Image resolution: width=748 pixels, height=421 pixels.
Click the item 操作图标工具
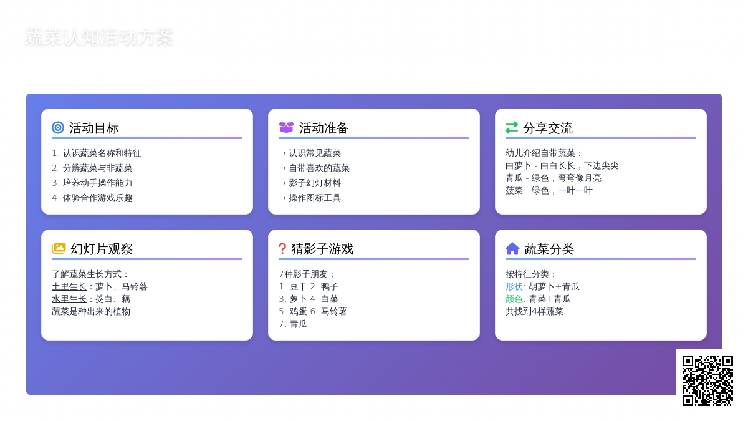(315, 198)
